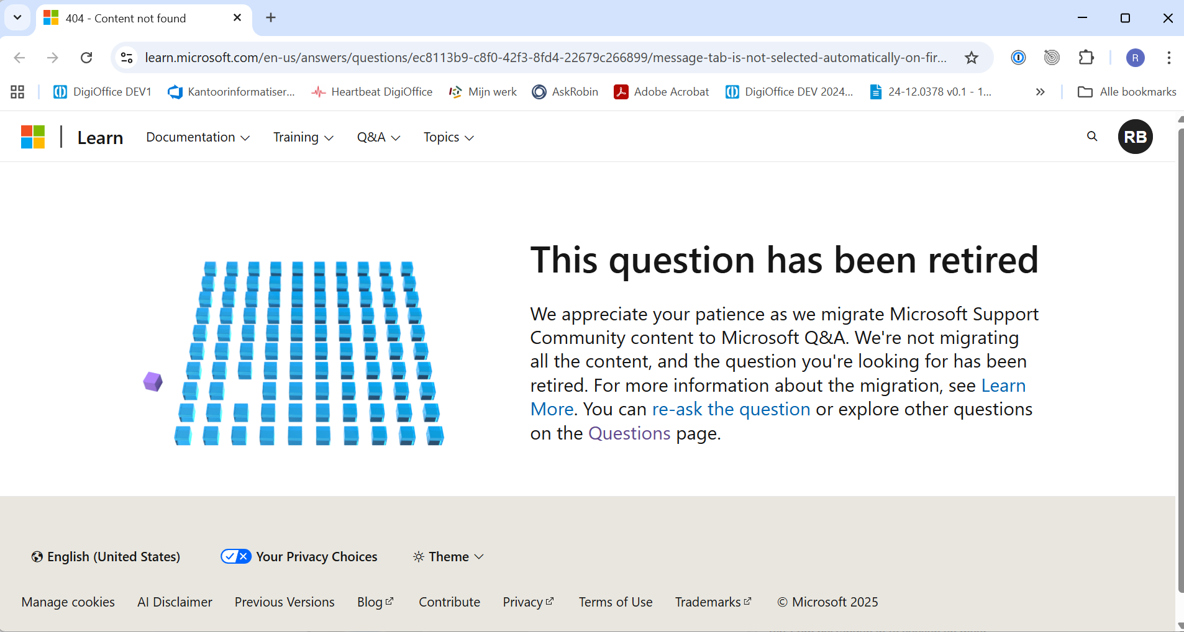Click the address bar URL field
The height and width of the screenshot is (632, 1184).
(x=545, y=58)
